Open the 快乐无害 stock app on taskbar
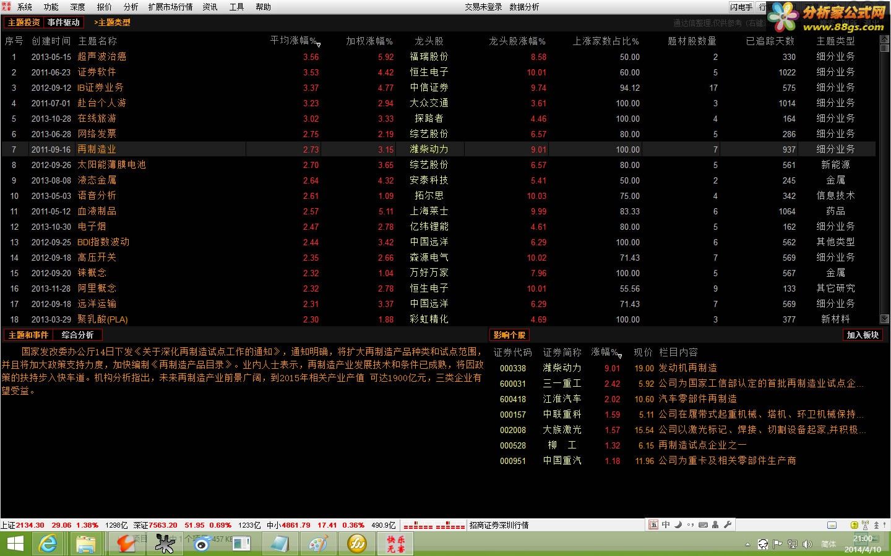 pos(396,544)
